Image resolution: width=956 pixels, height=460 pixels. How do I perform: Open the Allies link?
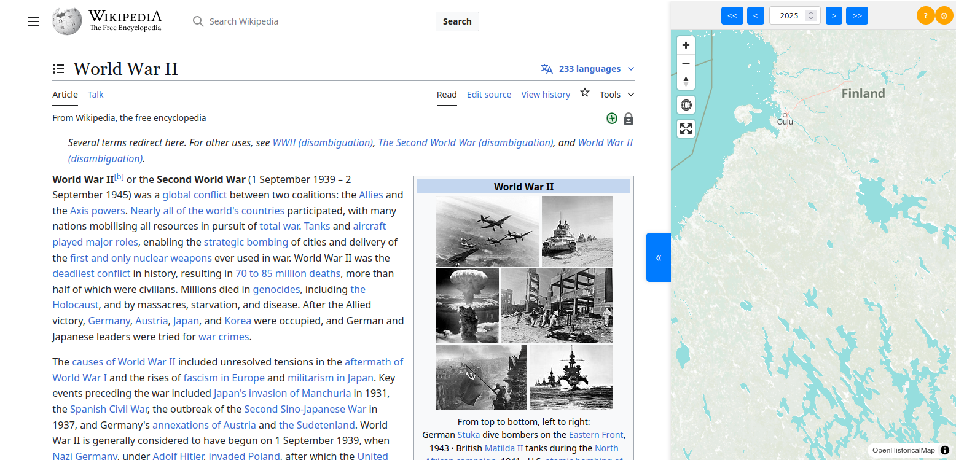pyautogui.click(x=371, y=195)
